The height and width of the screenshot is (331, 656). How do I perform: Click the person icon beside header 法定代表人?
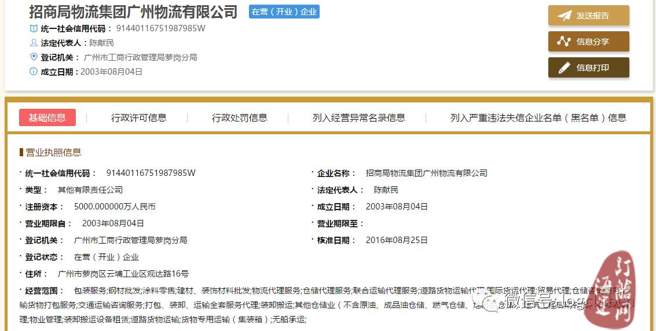point(34,43)
